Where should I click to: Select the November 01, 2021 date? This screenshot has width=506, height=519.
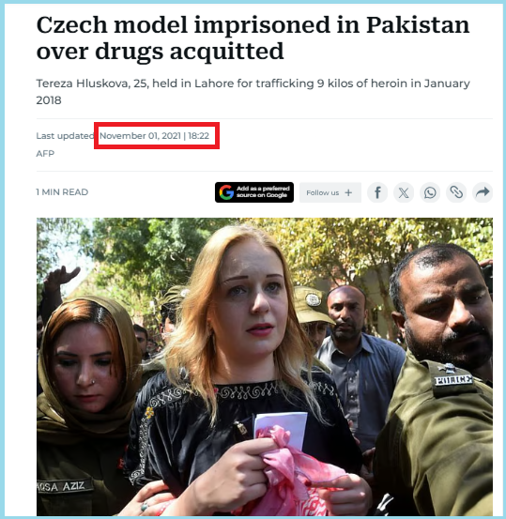[140, 136]
